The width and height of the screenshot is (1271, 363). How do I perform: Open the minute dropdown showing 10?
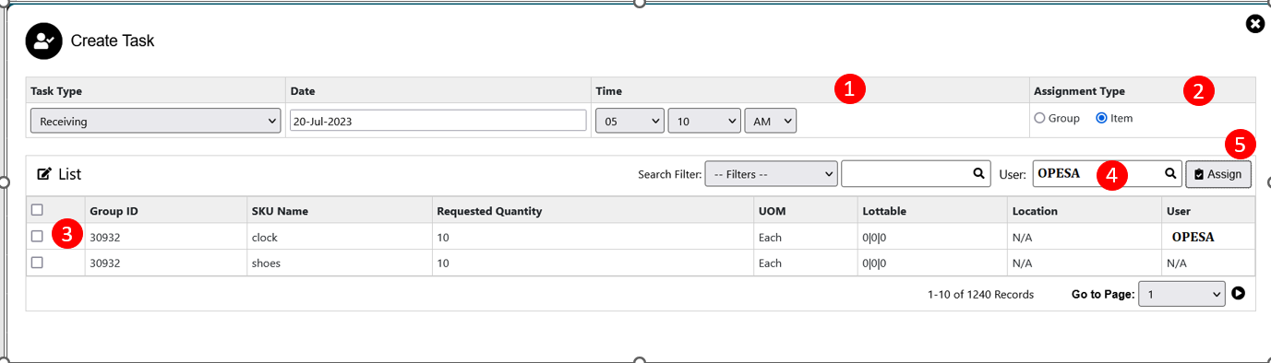pos(704,121)
